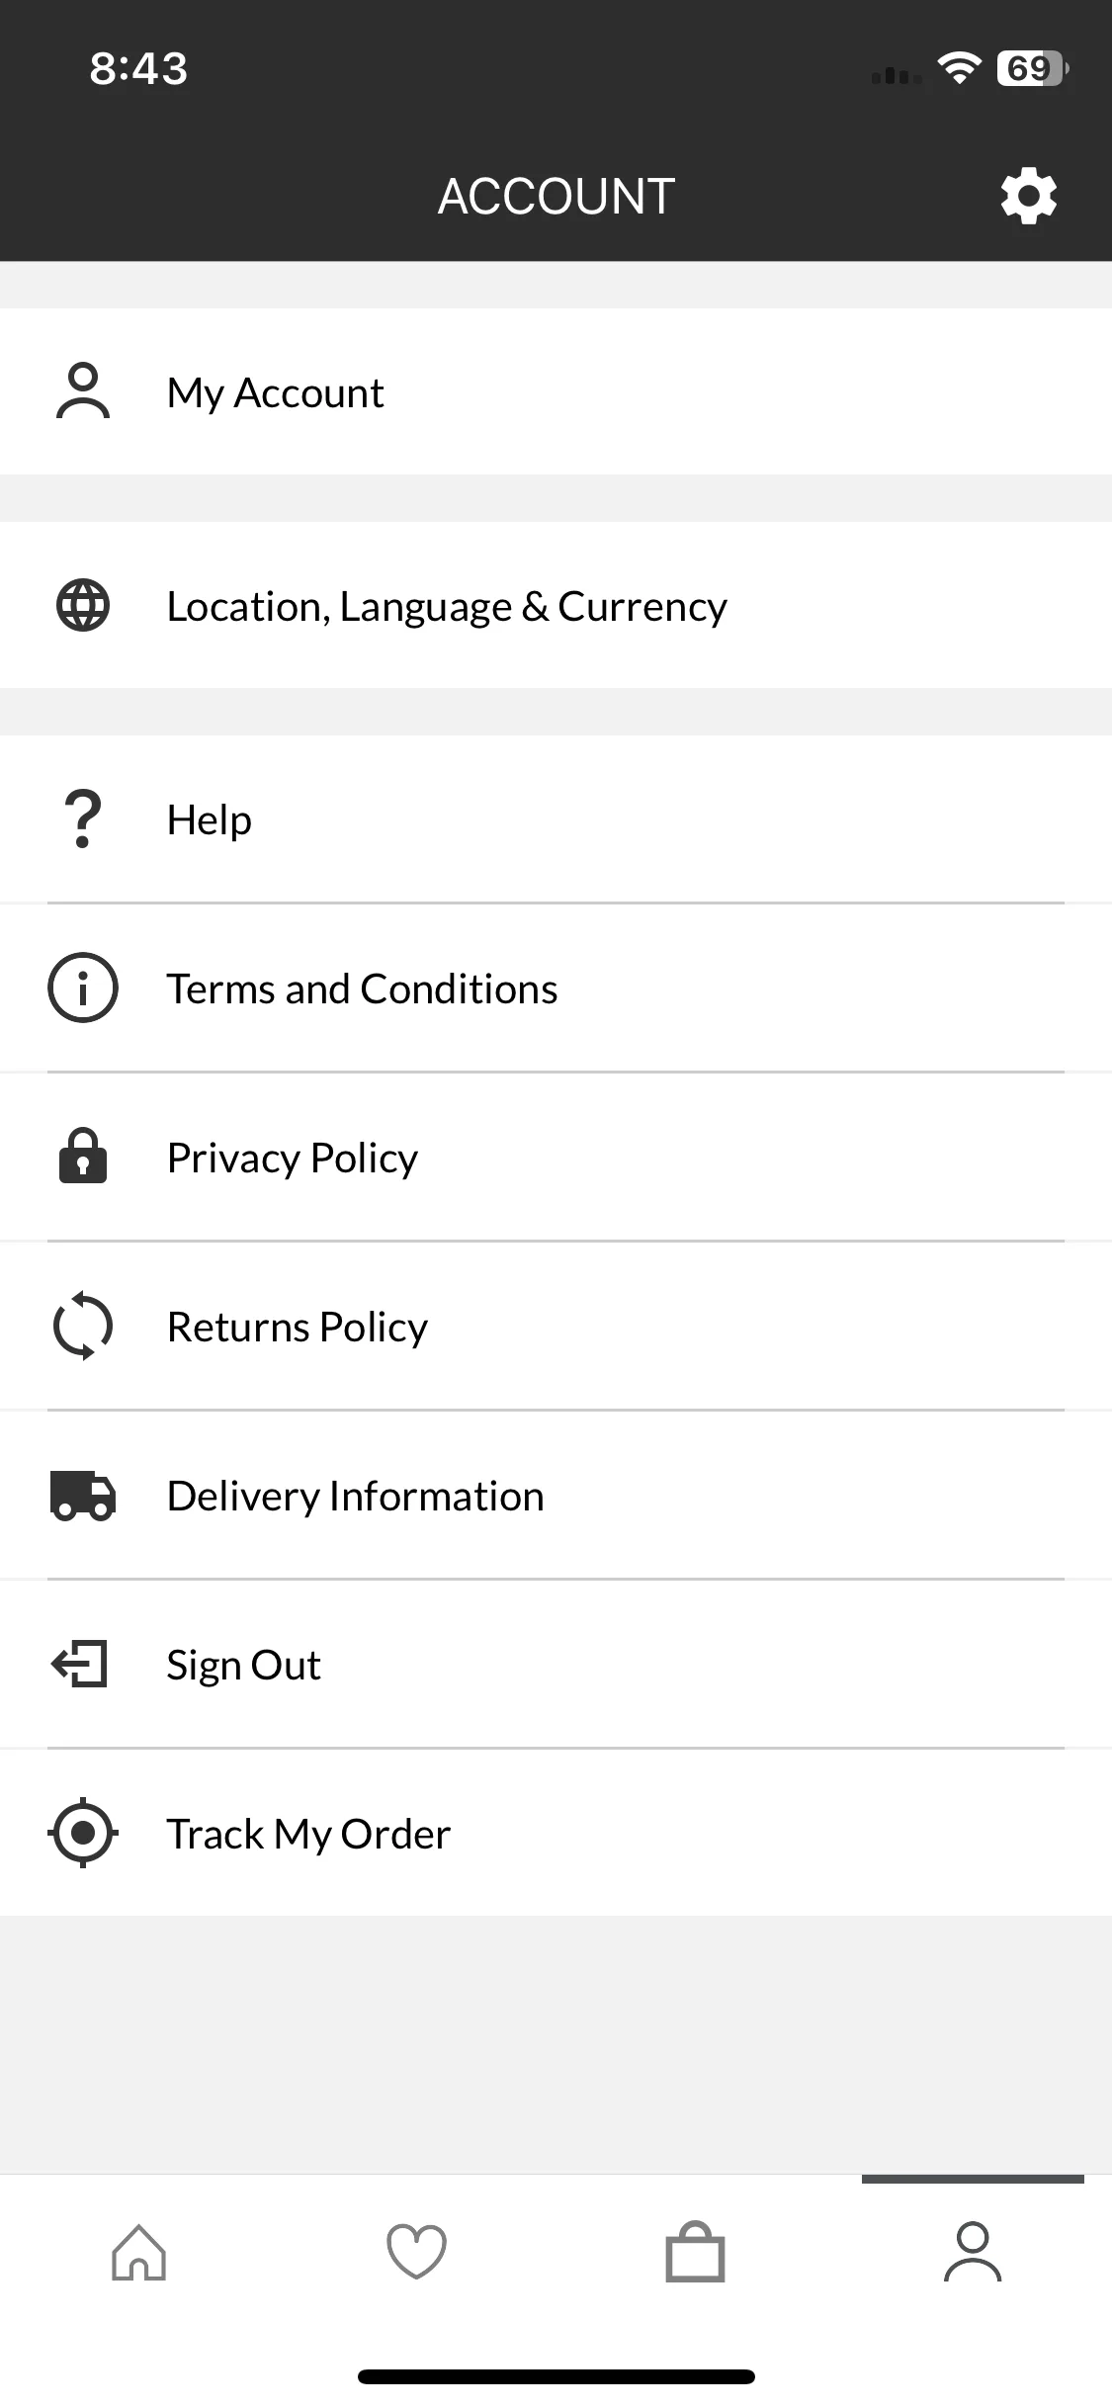Open Delivery Information
The height and width of the screenshot is (2408, 1112).
click(556, 1495)
